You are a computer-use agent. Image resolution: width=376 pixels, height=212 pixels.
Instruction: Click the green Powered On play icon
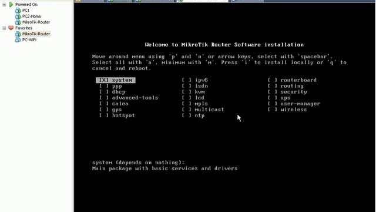click(x=11, y=4)
